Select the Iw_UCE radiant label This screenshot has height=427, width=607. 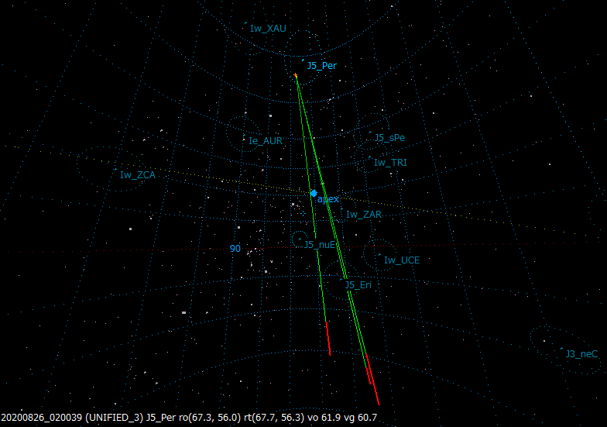click(402, 260)
